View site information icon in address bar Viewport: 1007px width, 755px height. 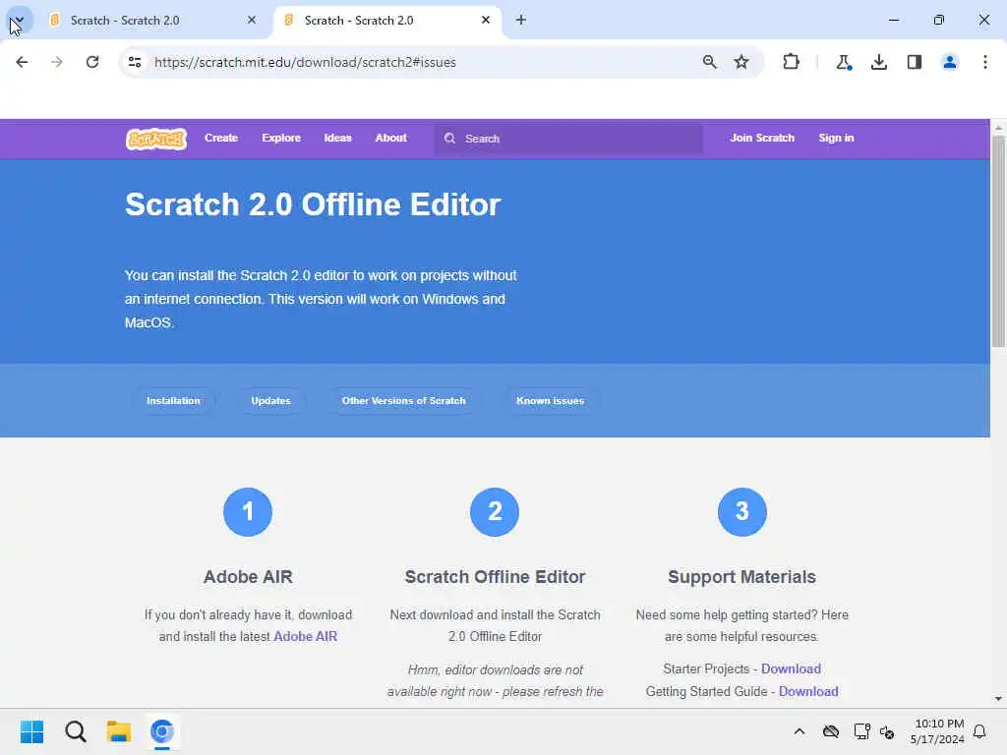pos(134,62)
